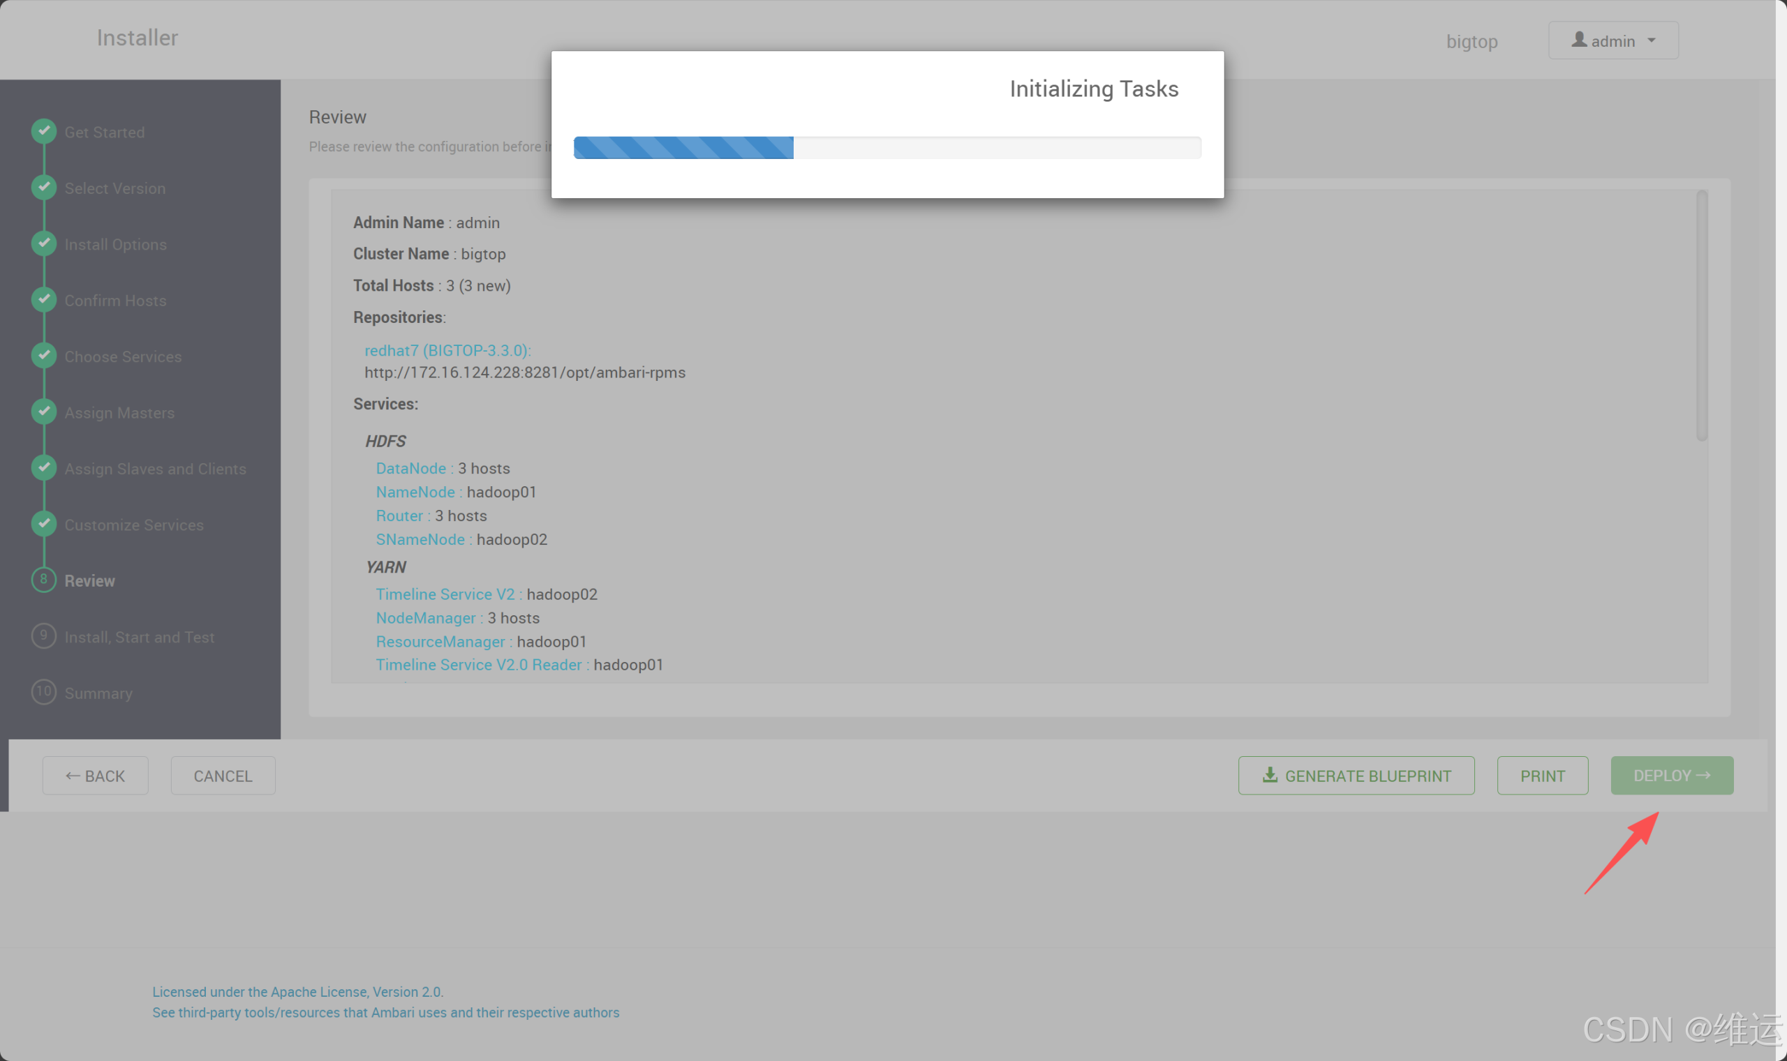The image size is (1787, 1061).
Task: Click the Get Started completed checkmark icon
Action: (x=44, y=131)
